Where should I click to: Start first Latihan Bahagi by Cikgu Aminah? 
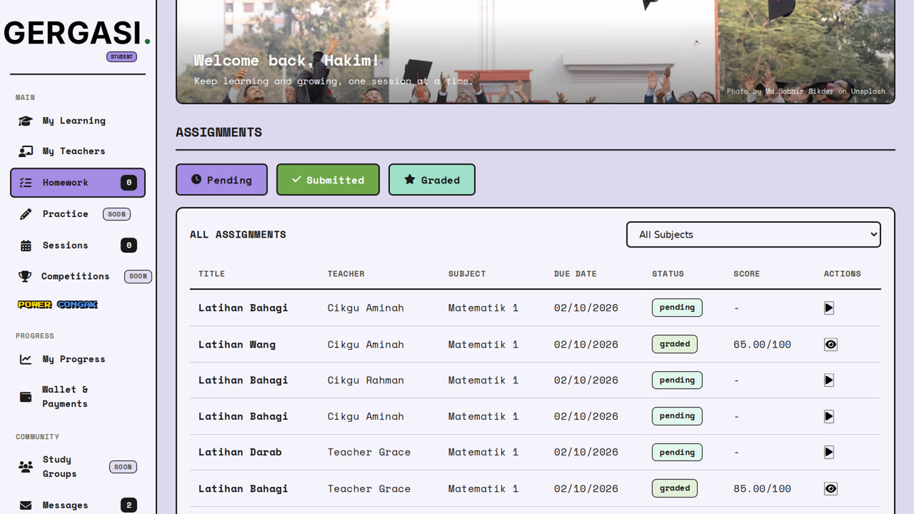tap(829, 308)
